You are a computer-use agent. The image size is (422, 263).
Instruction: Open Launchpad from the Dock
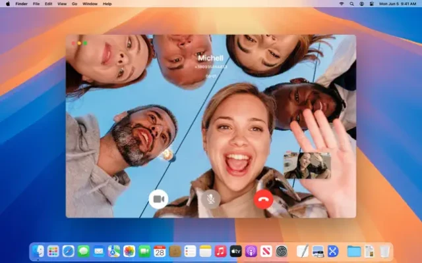(53, 251)
